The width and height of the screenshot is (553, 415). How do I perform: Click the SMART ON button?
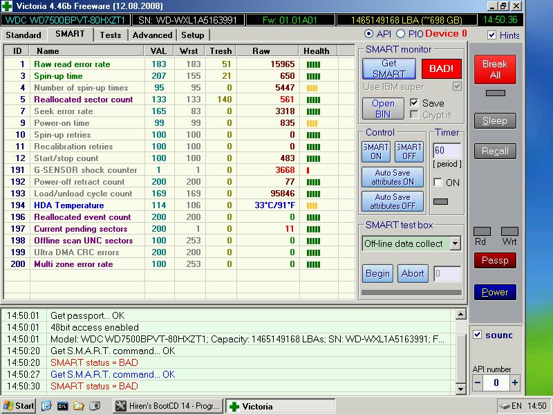click(376, 151)
